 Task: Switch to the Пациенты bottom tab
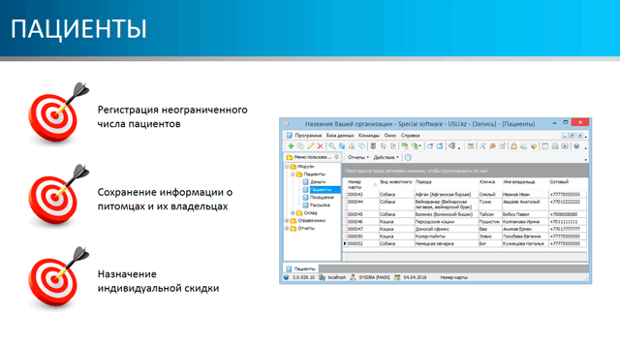(x=301, y=269)
